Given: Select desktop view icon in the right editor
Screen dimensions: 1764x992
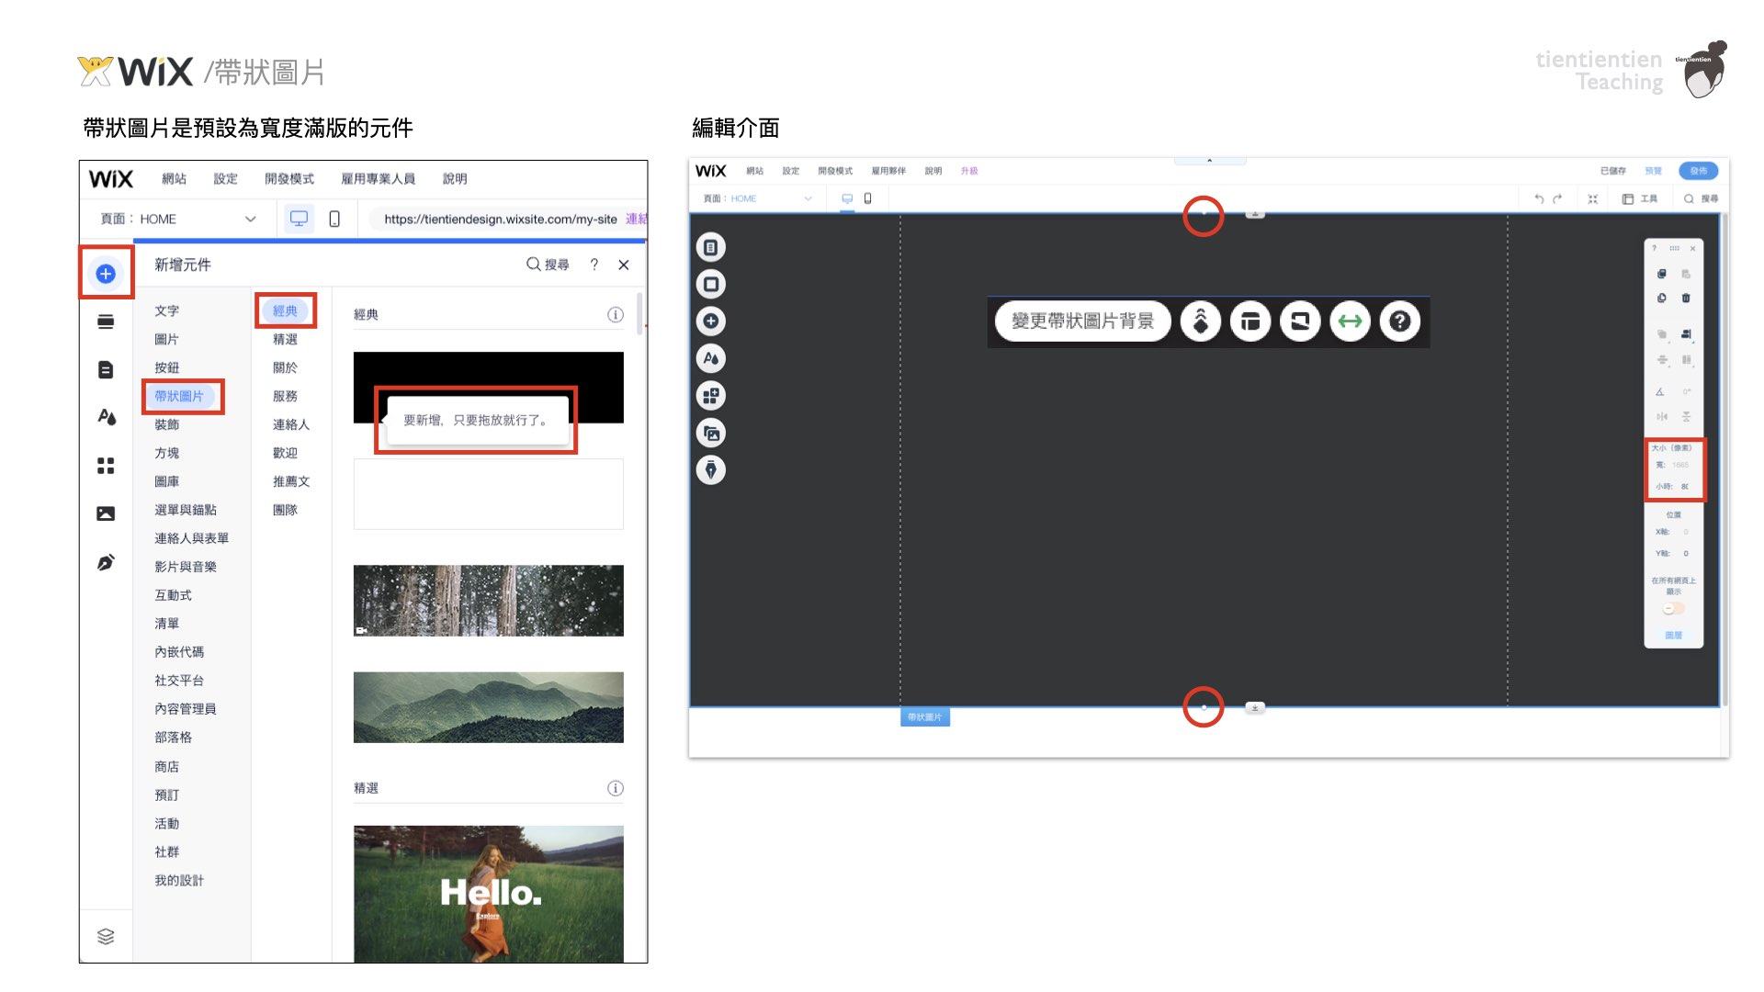Looking at the screenshot, I should 847,198.
